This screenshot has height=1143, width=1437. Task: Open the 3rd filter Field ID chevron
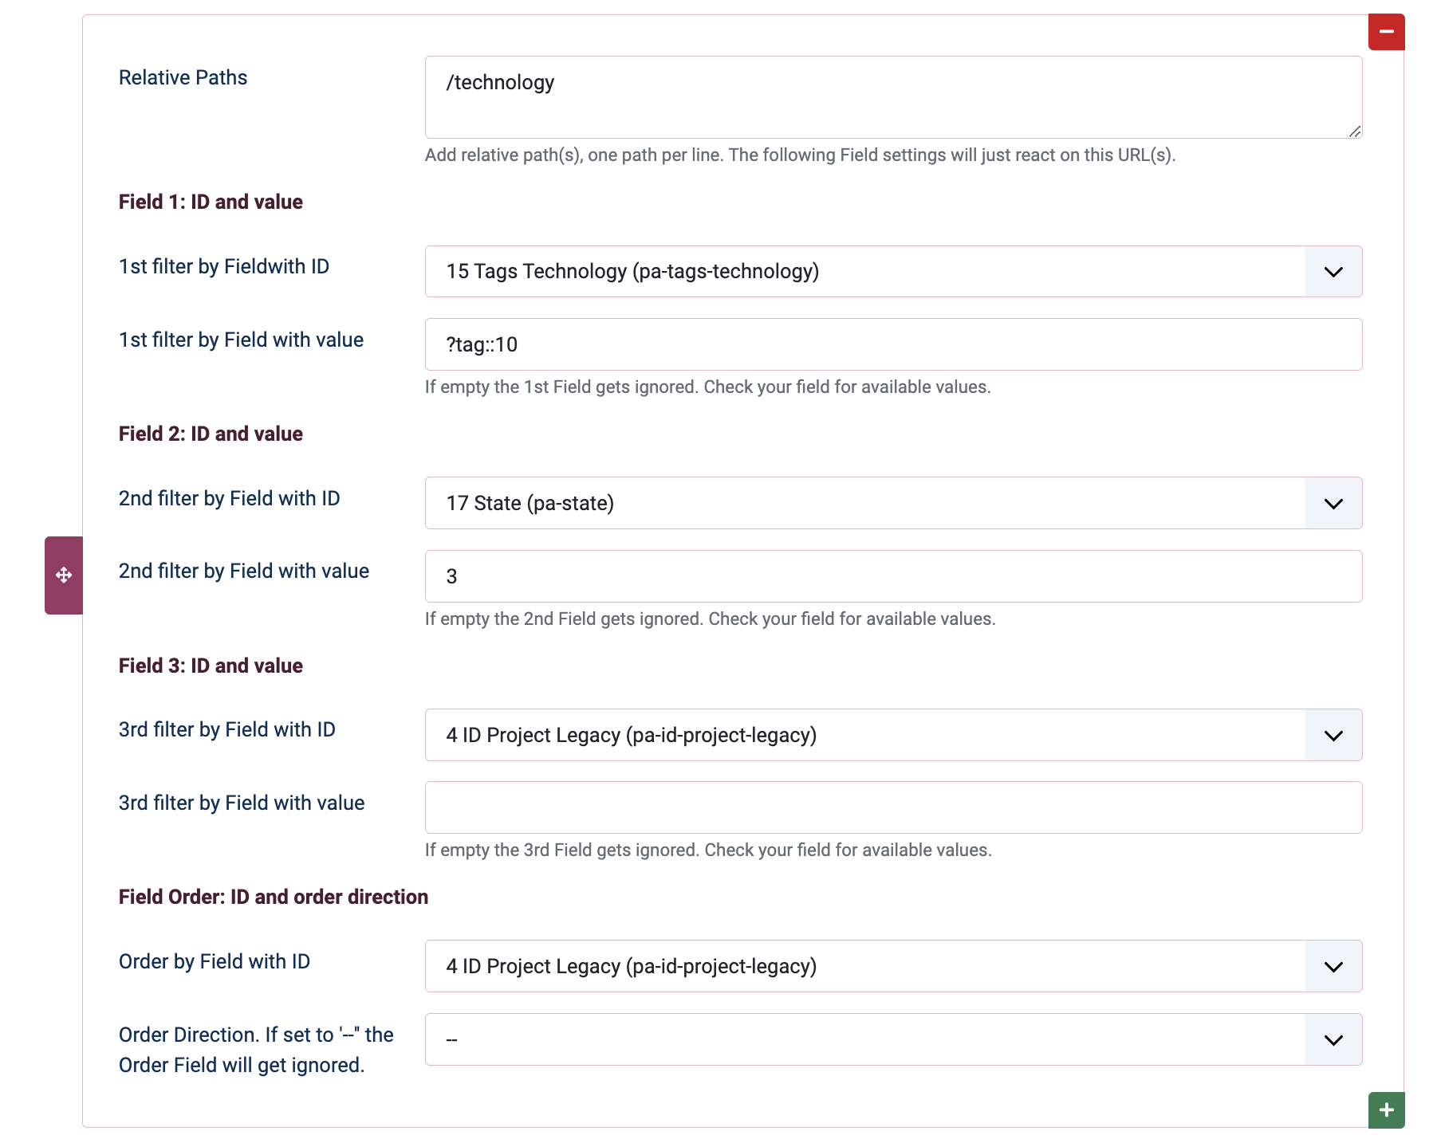point(1333,735)
